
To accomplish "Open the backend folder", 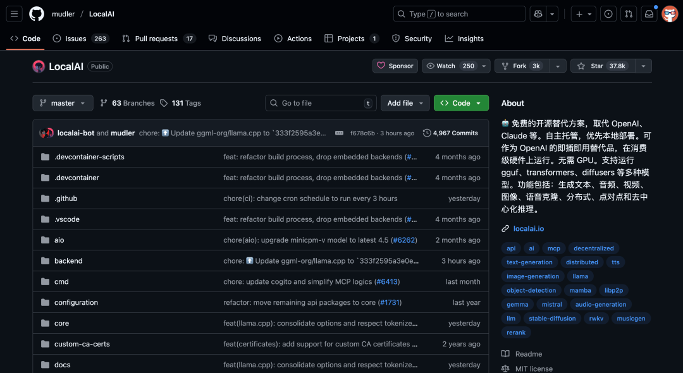I will (x=68, y=261).
